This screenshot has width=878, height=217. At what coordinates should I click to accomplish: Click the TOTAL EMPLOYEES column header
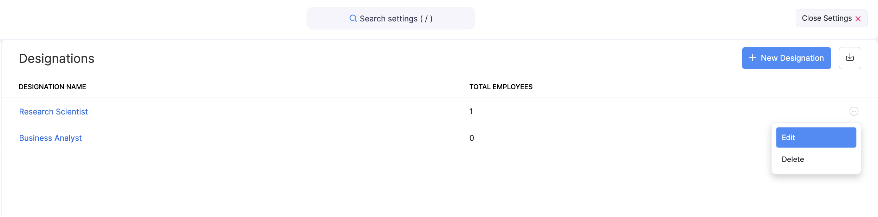point(501,87)
